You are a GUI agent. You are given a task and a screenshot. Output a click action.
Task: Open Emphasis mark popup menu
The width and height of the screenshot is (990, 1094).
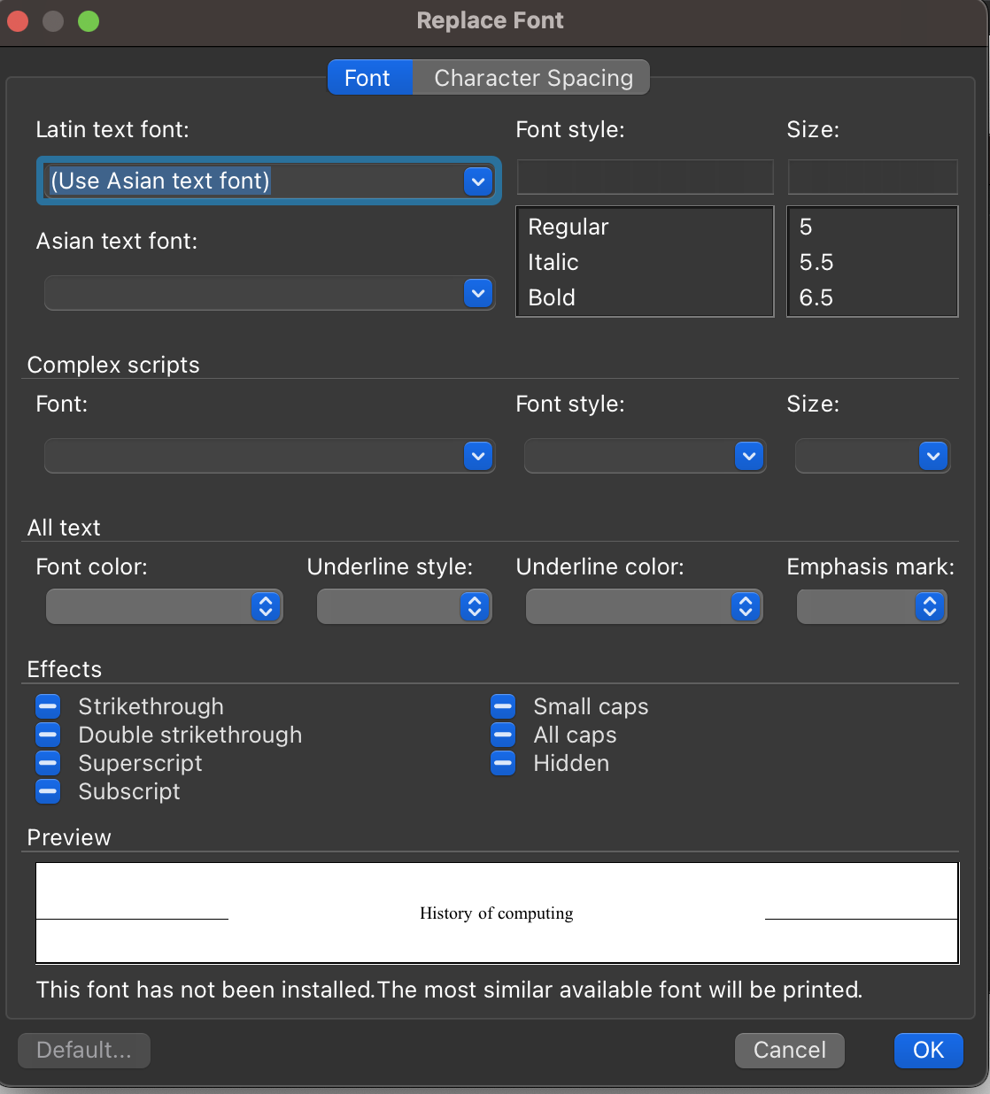tap(871, 606)
